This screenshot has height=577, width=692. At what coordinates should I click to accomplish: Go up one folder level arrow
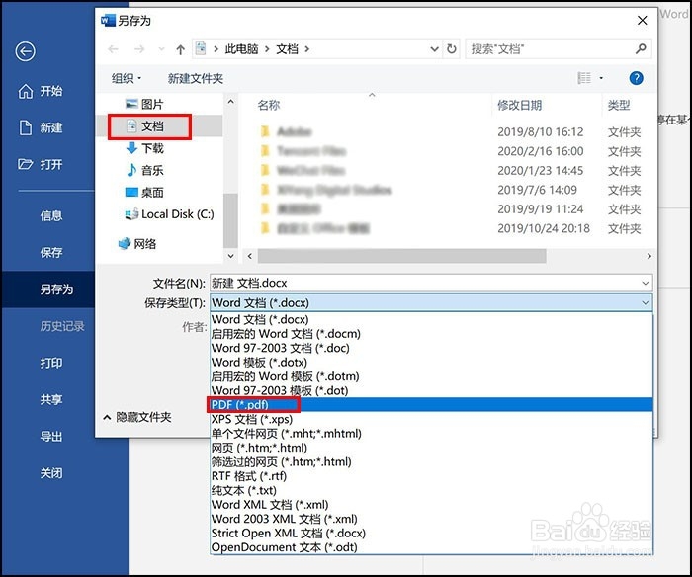[x=180, y=49]
